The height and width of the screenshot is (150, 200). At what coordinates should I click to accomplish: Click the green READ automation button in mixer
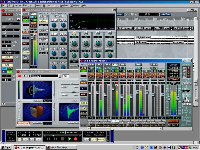pyautogui.click(x=84, y=71)
